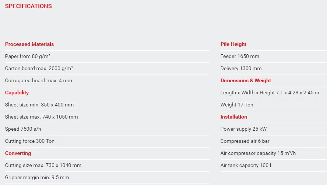Click the Carton board max. 2000 g/m² row
327x185 pixels.
pos(39,68)
